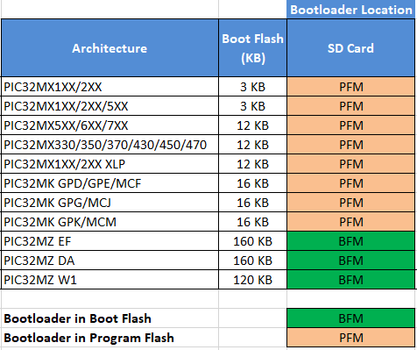Click the PFM cell in PIC32MK GPG/MCJ row
The width and height of the screenshot is (417, 350).
350,203
